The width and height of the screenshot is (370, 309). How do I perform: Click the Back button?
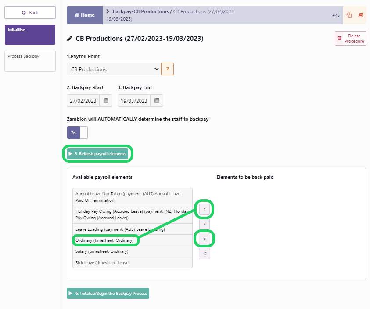coord(29,12)
